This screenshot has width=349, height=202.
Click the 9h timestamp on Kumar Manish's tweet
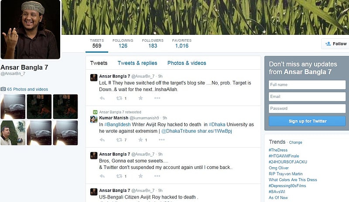[x=165, y=118]
